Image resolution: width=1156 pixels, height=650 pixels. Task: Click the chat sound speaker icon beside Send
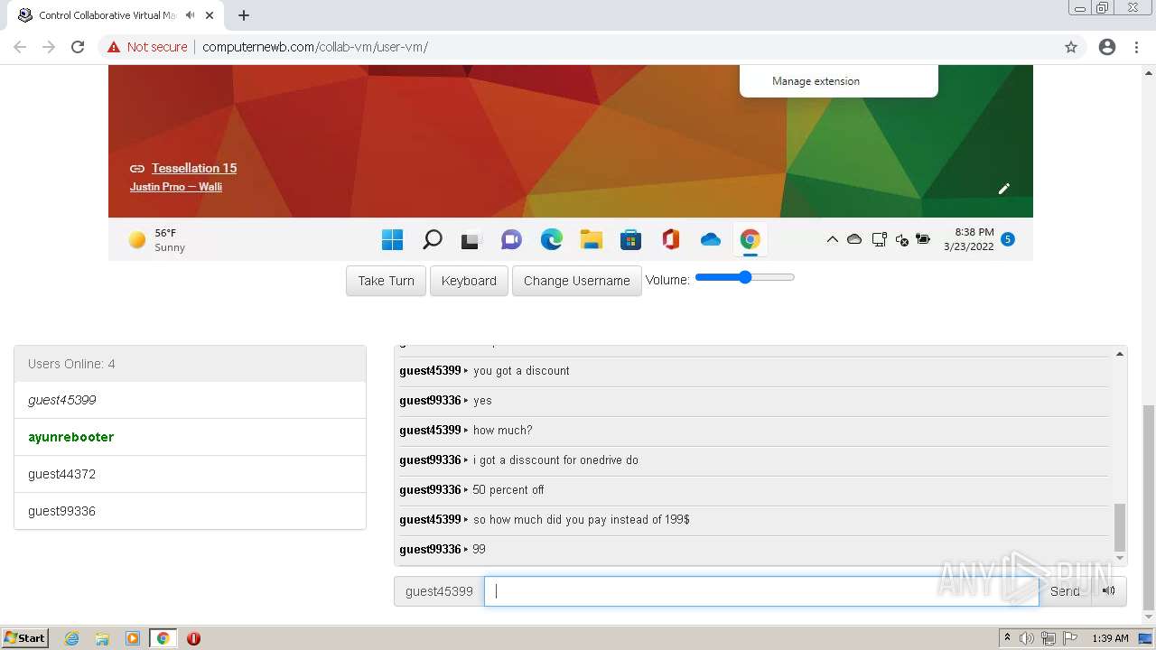click(x=1109, y=591)
